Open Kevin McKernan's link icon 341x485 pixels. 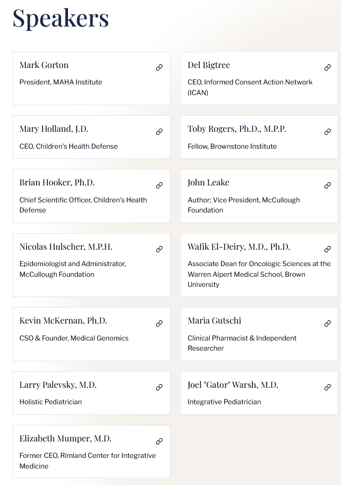[x=159, y=324]
